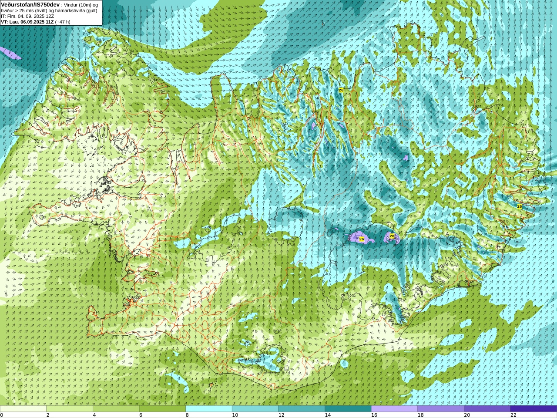
Task: Pick the above-22 m/s dark indigo scale swatch
Action: tap(534, 409)
